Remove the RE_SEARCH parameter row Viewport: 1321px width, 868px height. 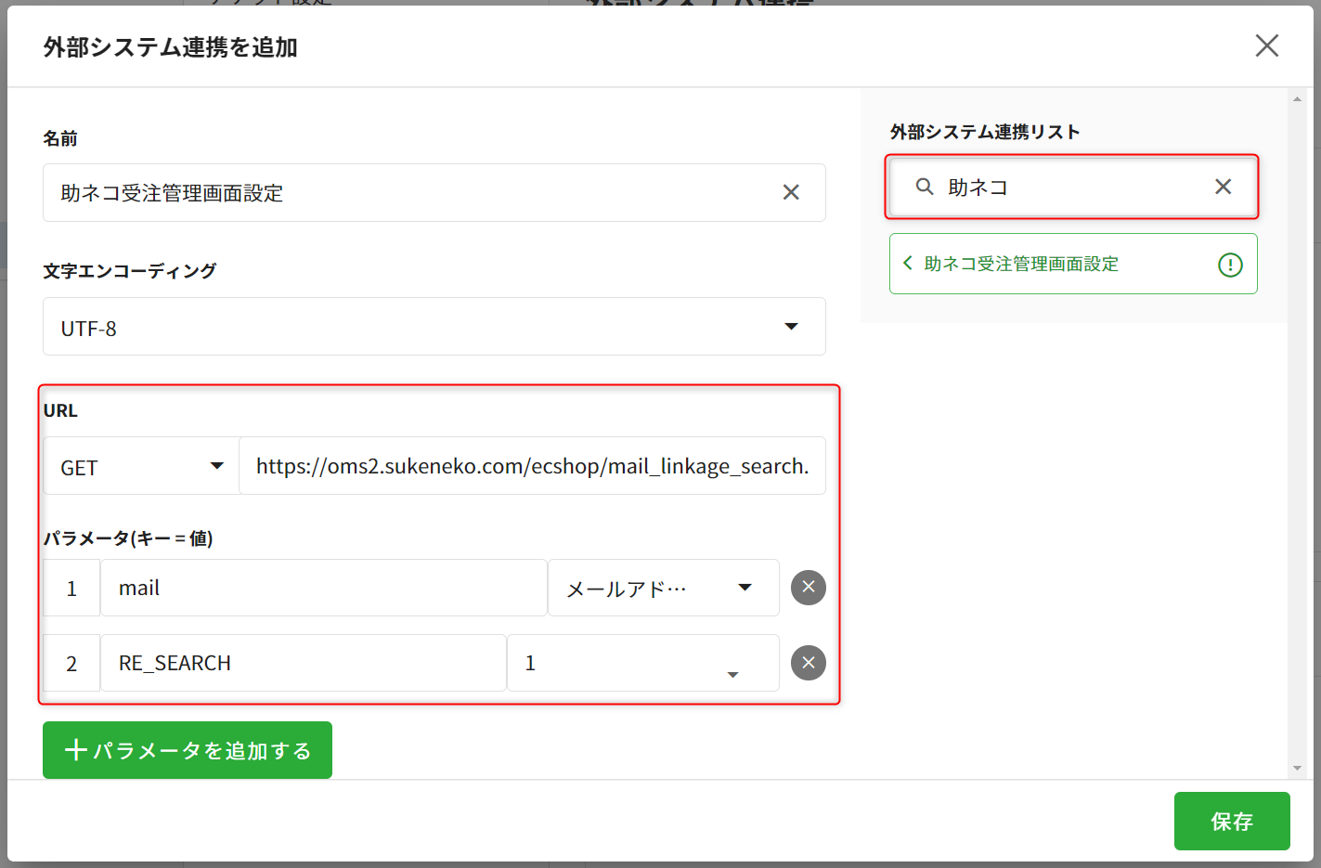tap(808, 663)
